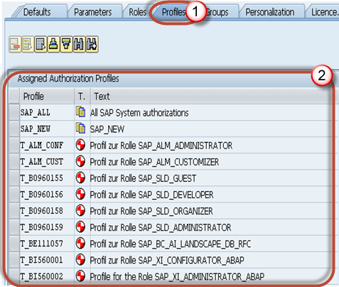
Task: Select the Profiles tab
Action: tap(173, 12)
